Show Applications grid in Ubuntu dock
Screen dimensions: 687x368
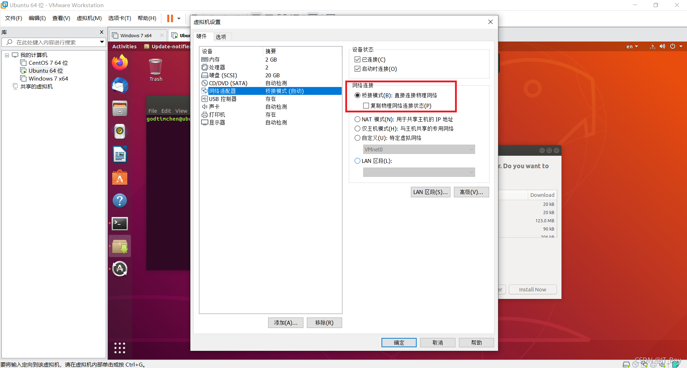point(120,348)
